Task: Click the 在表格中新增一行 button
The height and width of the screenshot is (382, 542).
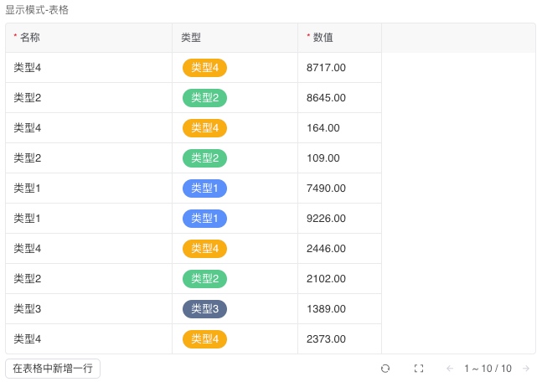Action: coord(53,369)
